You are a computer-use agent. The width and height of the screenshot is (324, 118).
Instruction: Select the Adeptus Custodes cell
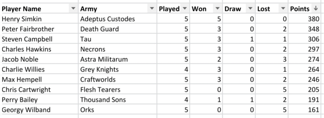pyautogui.click(x=118, y=19)
